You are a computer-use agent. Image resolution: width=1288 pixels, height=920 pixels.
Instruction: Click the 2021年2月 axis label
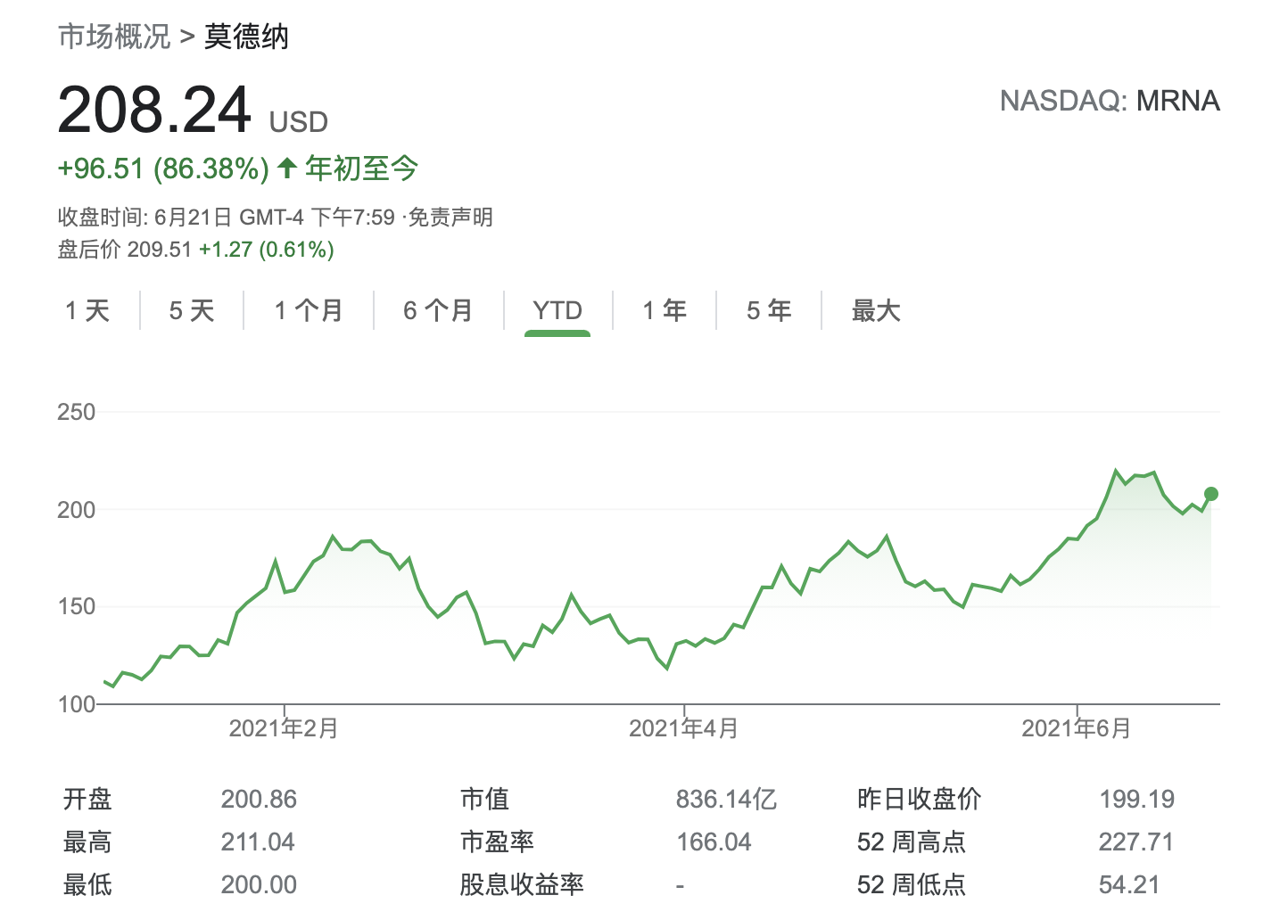pyautogui.click(x=284, y=728)
